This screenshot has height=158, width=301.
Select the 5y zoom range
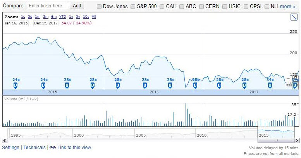coord(78,17)
